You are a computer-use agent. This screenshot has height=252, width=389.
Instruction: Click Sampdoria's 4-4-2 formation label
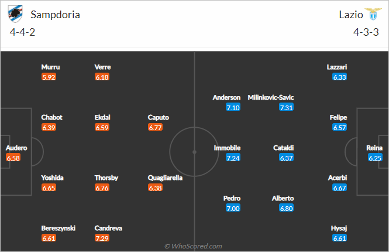click(23, 32)
